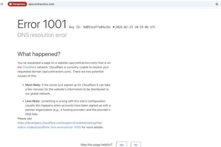Open the Cloudflare network link
The width and height of the screenshot is (221, 147).
pyautogui.click(x=29, y=68)
